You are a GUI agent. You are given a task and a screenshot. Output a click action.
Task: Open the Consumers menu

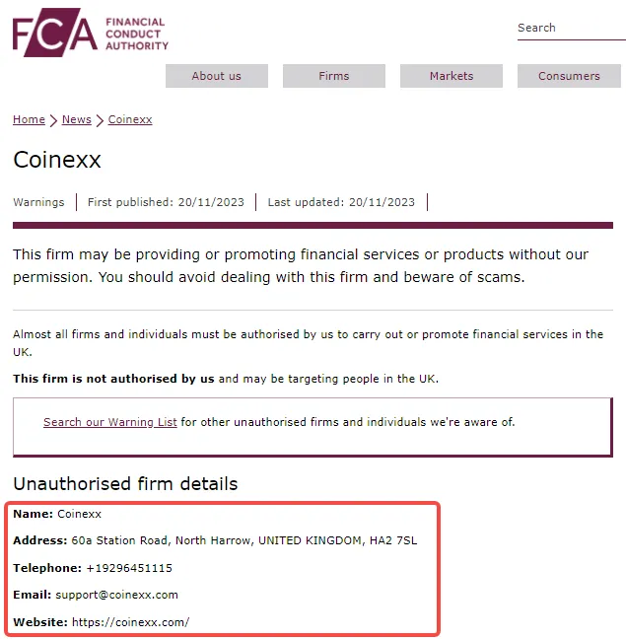click(569, 76)
